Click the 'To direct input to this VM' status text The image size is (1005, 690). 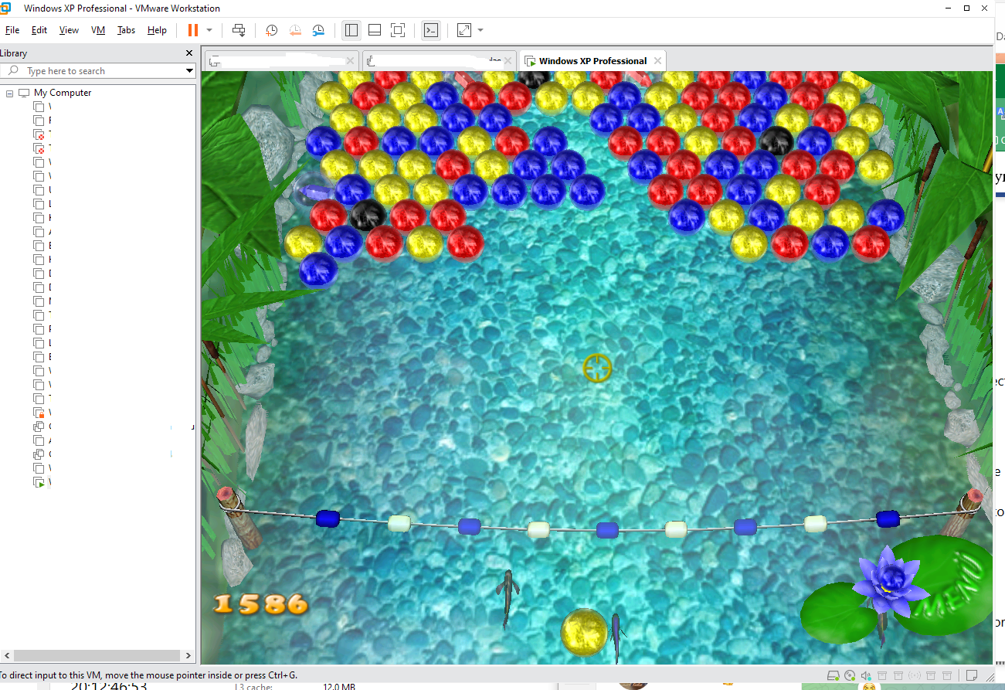pos(148,675)
